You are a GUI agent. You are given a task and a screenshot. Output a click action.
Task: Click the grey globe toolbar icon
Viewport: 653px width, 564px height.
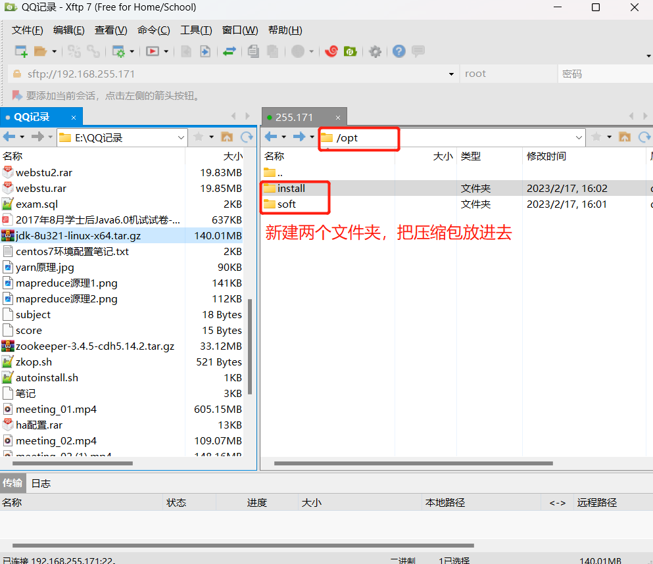coord(298,51)
